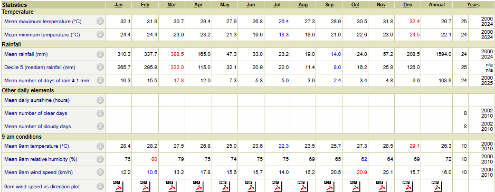Select July minimum temperature 18.3
495x192 pixels.
[283, 35]
